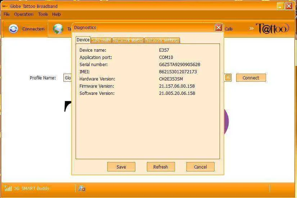
Task: Click the signal strength bars icon
Action: tap(8, 188)
